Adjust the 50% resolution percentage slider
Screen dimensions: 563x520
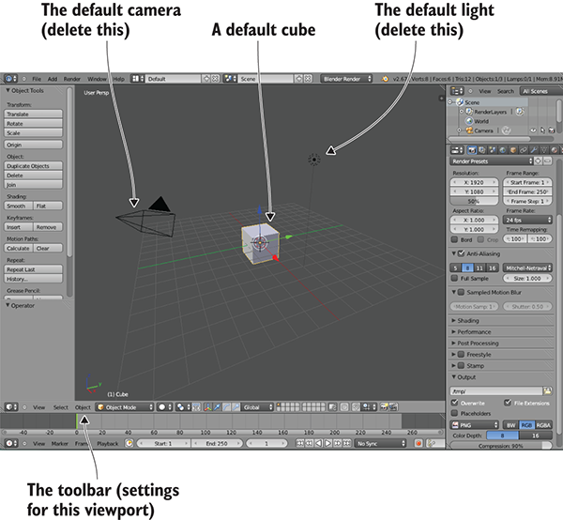(474, 201)
